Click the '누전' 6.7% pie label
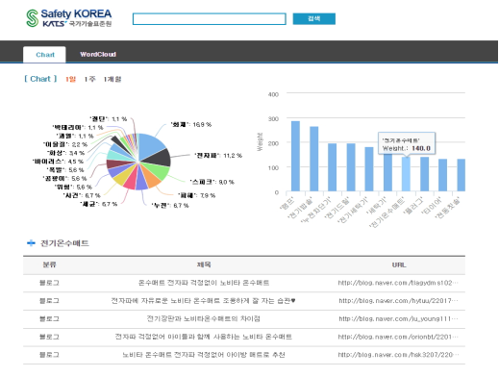The width and height of the screenshot is (499, 377). pos(170,205)
